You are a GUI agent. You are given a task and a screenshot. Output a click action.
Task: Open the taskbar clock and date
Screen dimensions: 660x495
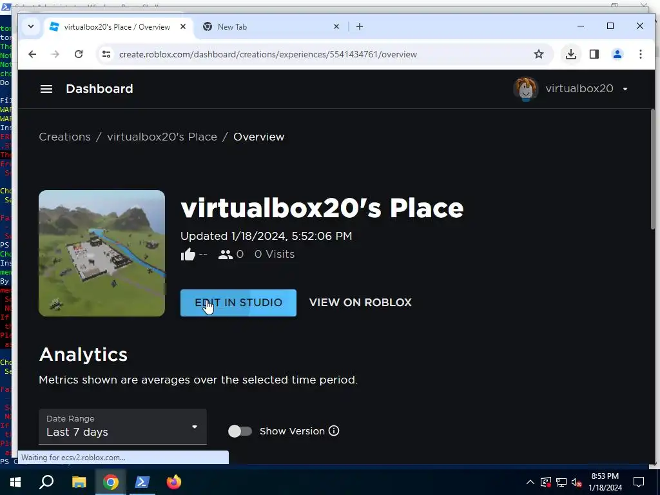605,482
